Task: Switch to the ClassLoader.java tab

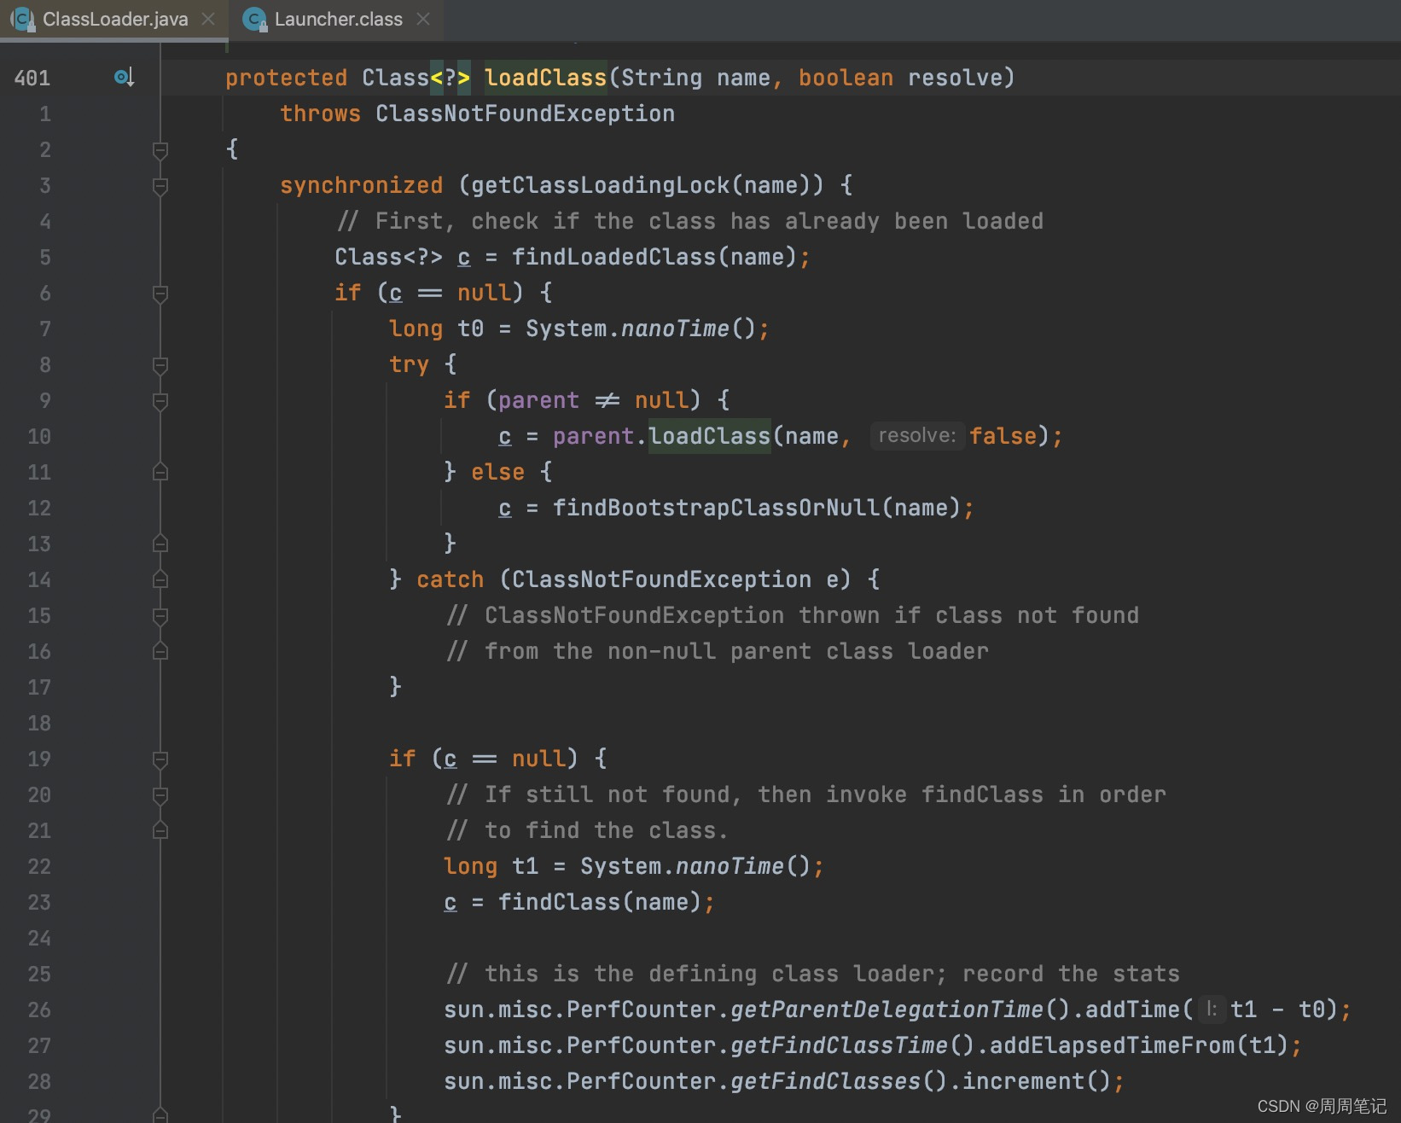Action: click(114, 19)
